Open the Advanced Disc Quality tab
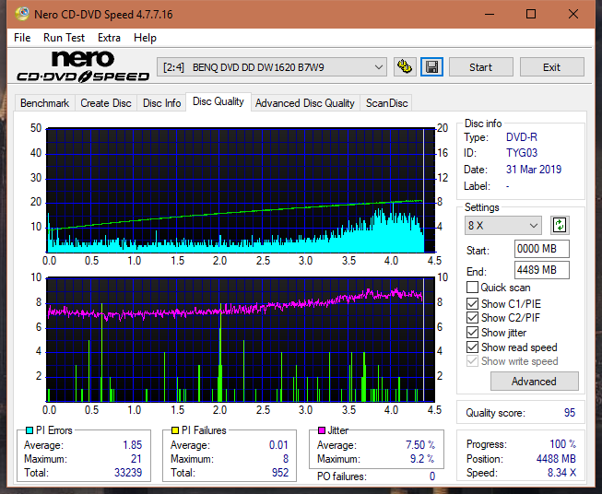 pos(304,103)
